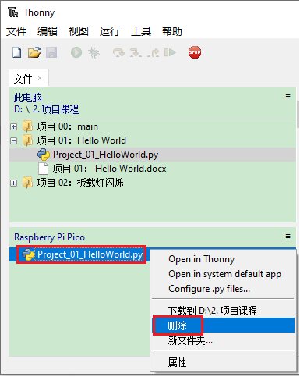Open the 视图 menu

pyautogui.click(x=79, y=31)
